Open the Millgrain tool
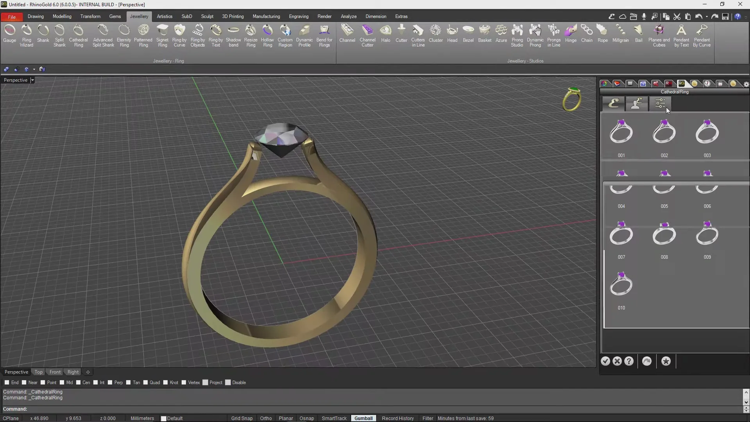Screen dimensions: 750x422 tap(620, 34)
